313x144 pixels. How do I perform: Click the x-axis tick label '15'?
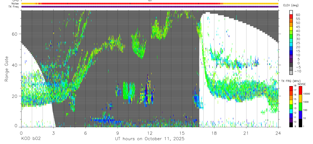(182, 133)
